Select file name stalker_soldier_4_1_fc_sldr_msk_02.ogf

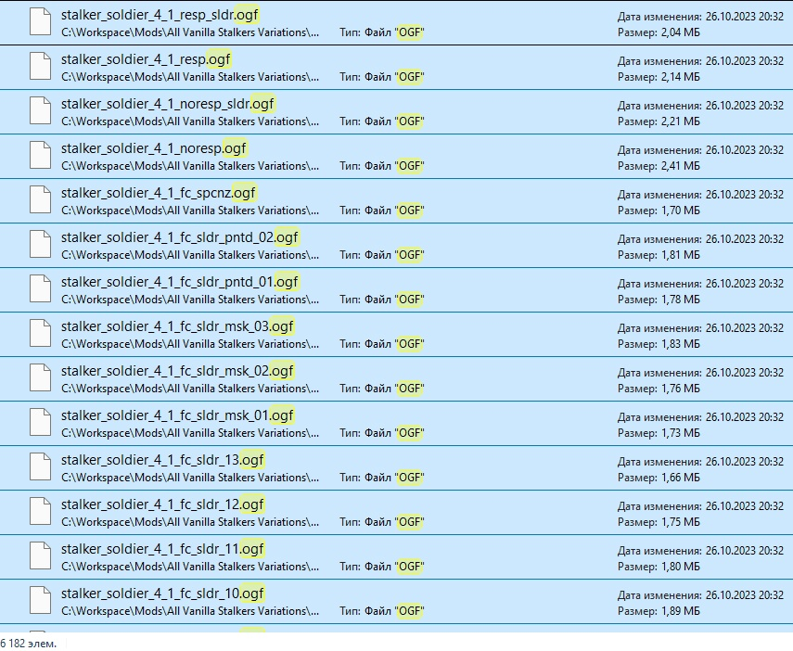pos(177,371)
